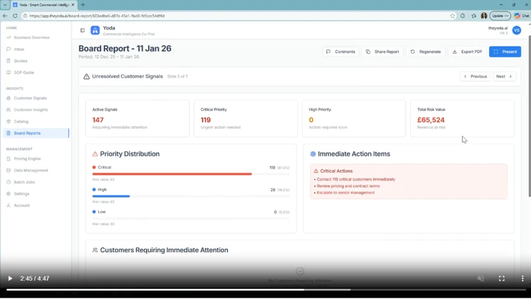The height and width of the screenshot is (299, 531).
Task: Click the Quotes document icon
Action: click(9, 61)
